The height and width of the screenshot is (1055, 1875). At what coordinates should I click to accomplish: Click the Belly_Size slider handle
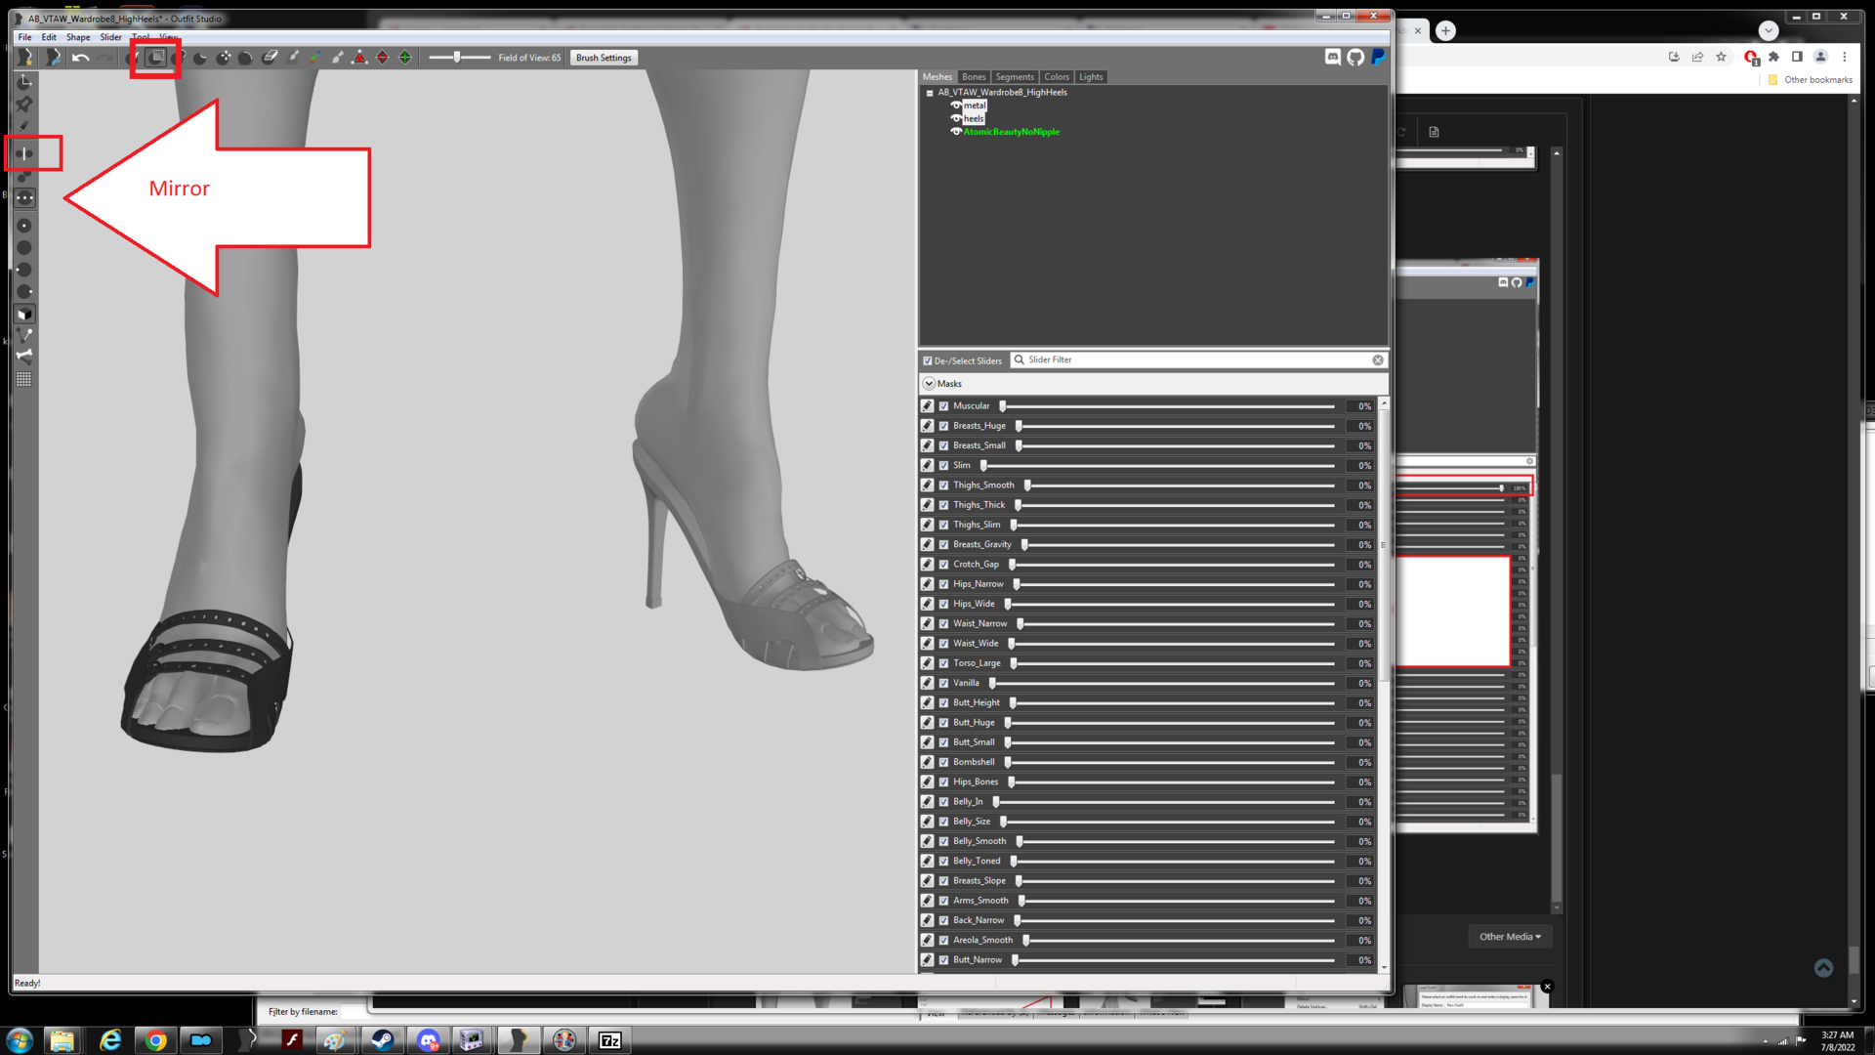(x=1003, y=822)
